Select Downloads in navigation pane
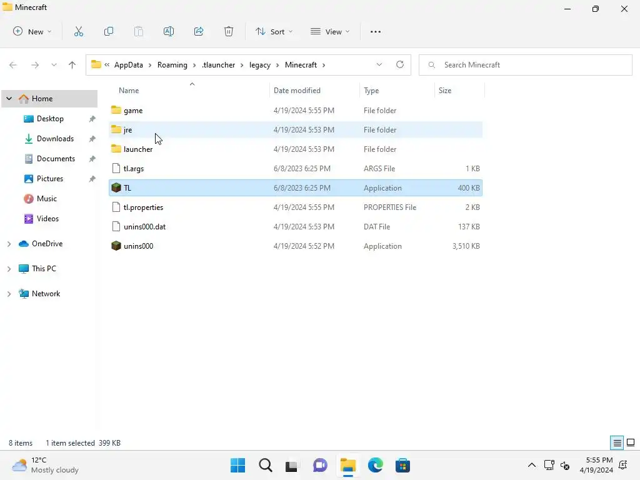 coord(55,138)
